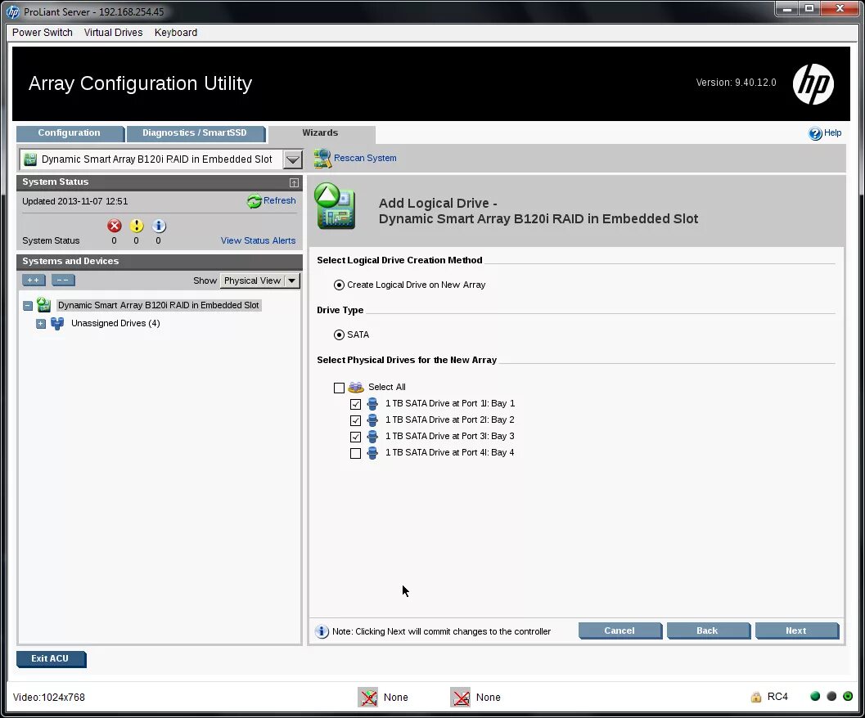Click the 'RC4' status bar text

click(x=777, y=697)
